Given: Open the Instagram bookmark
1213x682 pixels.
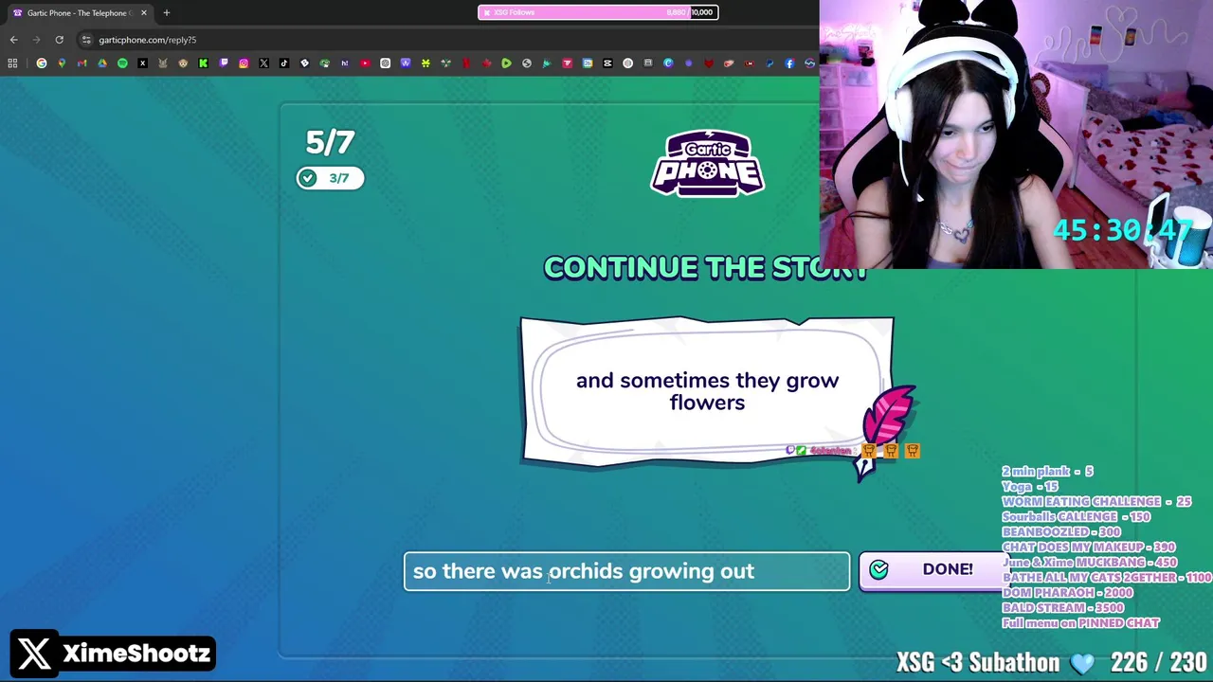Looking at the screenshot, I should (244, 63).
